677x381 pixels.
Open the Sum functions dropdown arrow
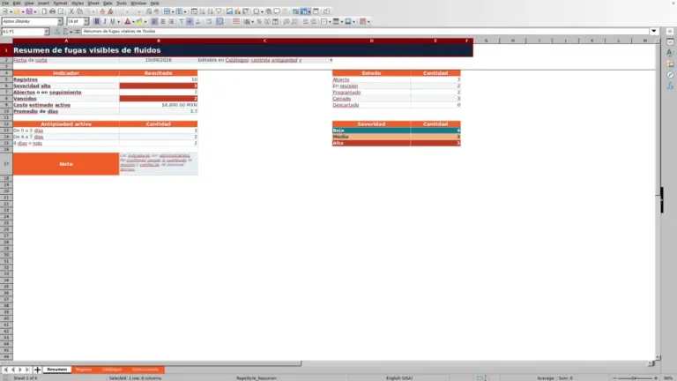coord(71,32)
